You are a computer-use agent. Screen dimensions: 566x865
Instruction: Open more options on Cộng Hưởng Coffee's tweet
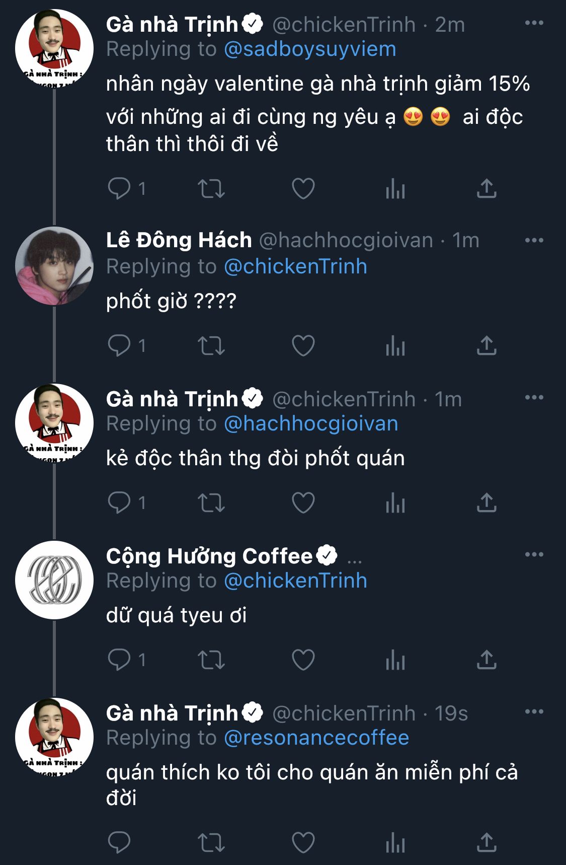(x=534, y=554)
